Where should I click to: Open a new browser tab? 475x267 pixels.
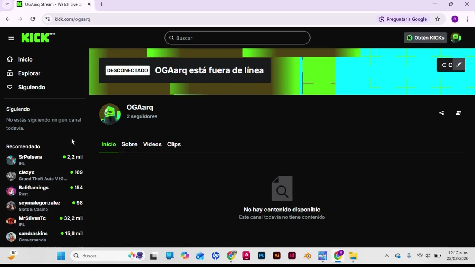pyautogui.click(x=101, y=4)
